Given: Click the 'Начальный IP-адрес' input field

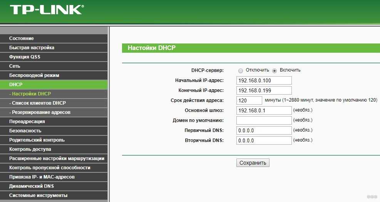Looking at the screenshot, I should tap(264, 80).
